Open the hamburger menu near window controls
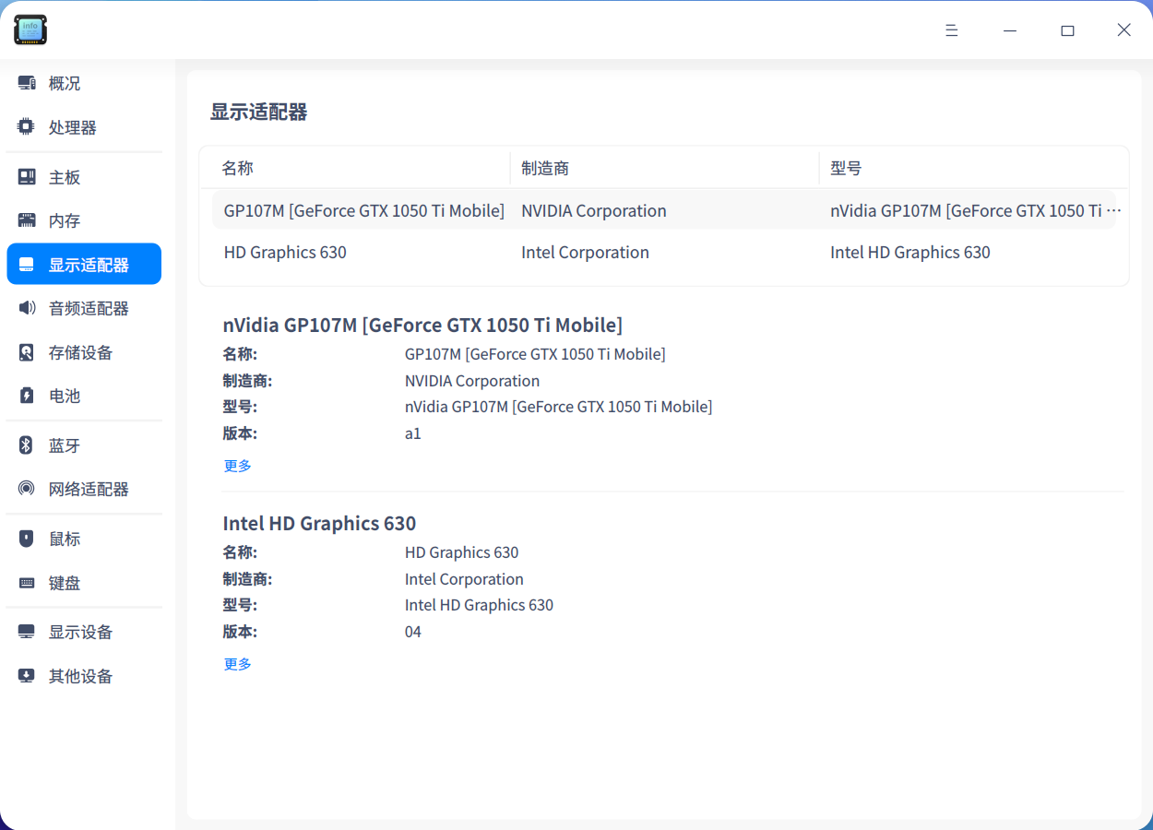The height and width of the screenshot is (830, 1153). 951,30
